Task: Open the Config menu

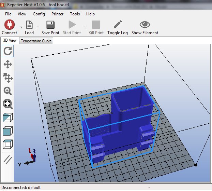Action: (39, 14)
